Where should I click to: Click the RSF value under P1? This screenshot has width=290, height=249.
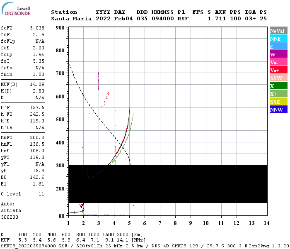click(183, 19)
